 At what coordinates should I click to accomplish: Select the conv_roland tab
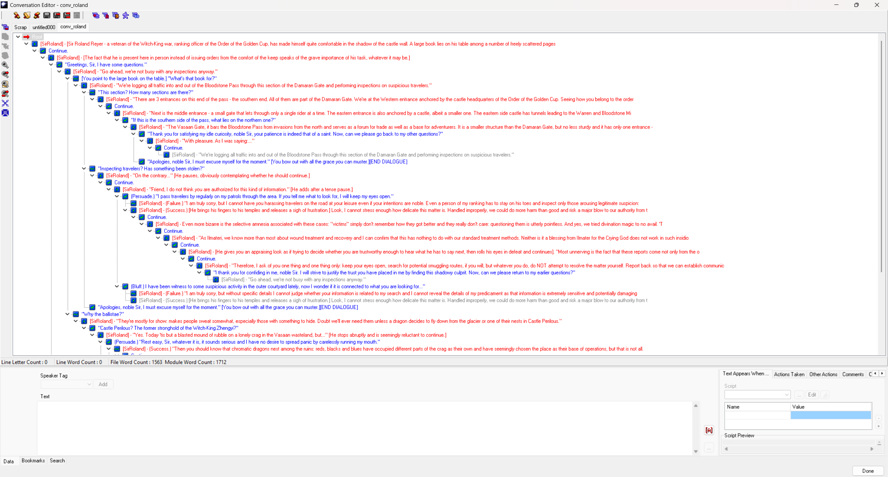point(73,27)
